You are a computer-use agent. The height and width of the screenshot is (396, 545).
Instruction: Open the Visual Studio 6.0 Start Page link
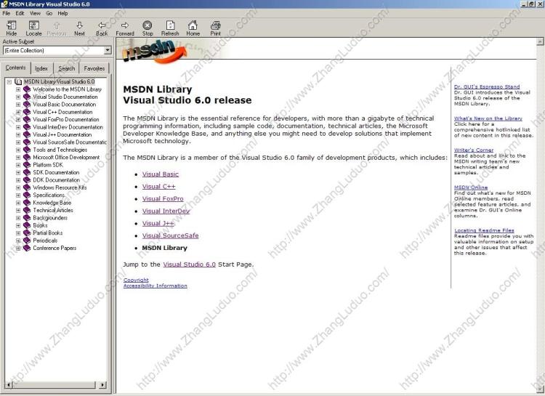click(x=190, y=264)
